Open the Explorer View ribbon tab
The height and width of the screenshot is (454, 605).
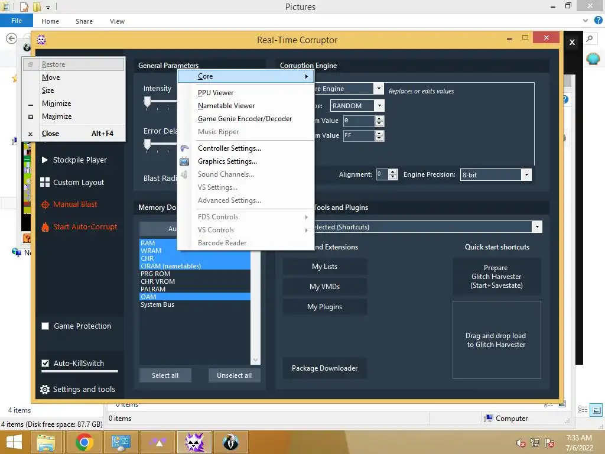click(117, 21)
